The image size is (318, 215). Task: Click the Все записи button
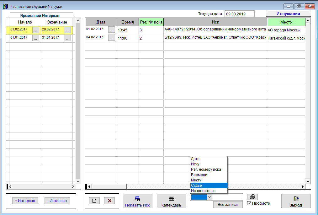pyautogui.click(x=228, y=205)
